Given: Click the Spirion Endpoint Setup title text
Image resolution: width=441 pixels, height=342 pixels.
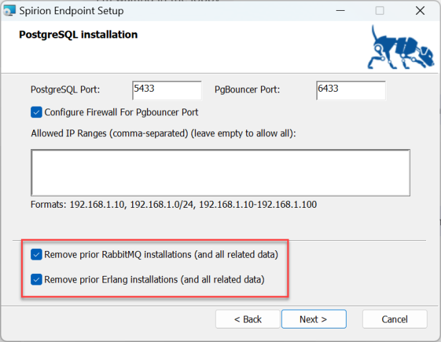Looking at the screenshot, I should (x=73, y=11).
